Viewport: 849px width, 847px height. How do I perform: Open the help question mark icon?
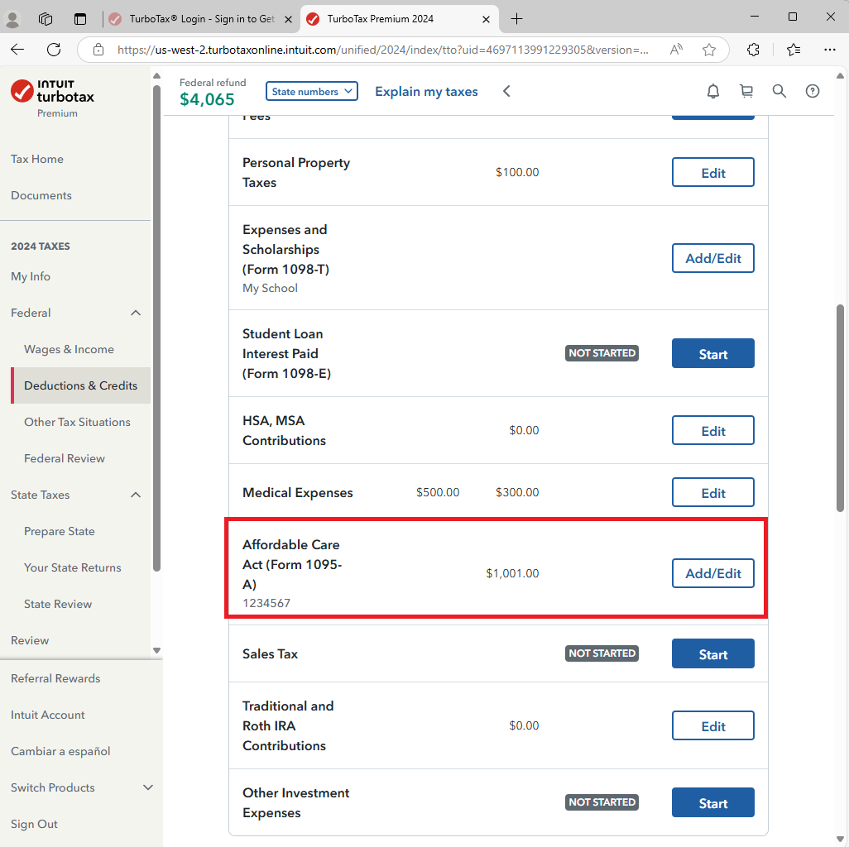coord(813,92)
